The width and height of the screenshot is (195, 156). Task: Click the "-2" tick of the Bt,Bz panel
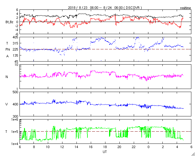click(x=17, y=26)
